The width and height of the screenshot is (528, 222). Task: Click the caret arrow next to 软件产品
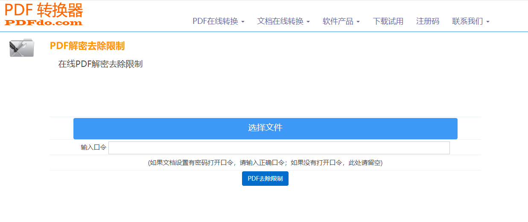pos(358,22)
